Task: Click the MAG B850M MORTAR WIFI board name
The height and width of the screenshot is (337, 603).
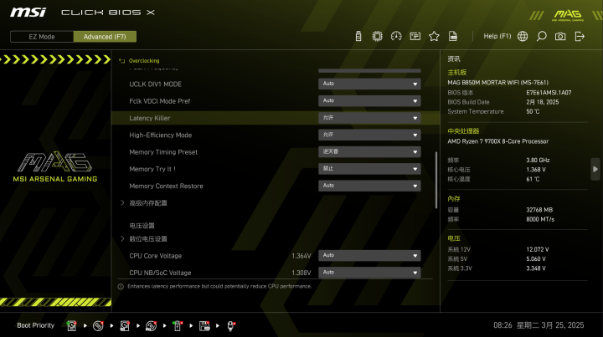Action: click(498, 83)
